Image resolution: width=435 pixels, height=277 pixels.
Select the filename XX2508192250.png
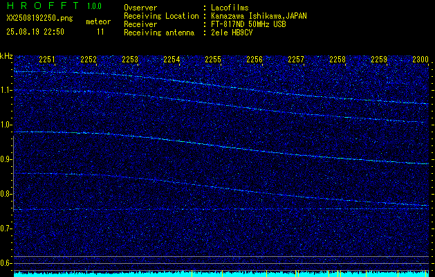pos(39,19)
